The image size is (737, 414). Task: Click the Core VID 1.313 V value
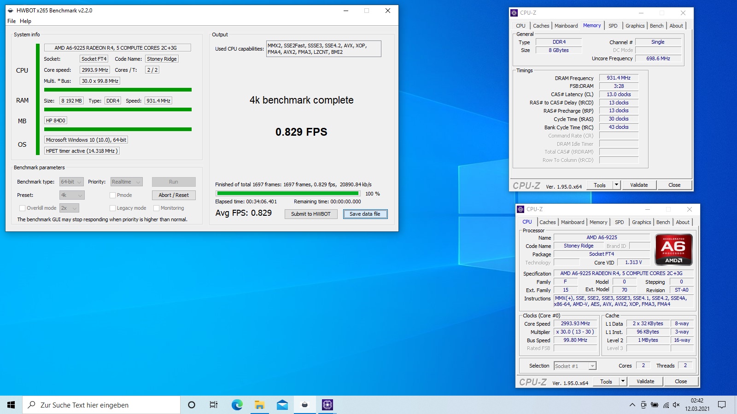(x=633, y=262)
